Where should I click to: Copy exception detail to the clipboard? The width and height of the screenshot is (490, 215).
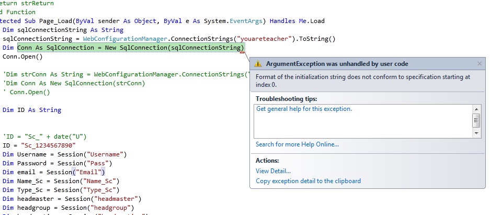point(308,181)
